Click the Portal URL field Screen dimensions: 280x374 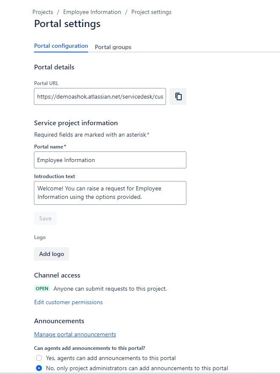click(100, 96)
